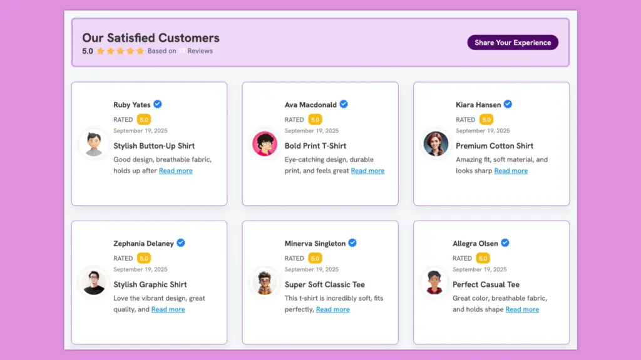Click Minerva Singleton's verified badge icon

pos(352,243)
